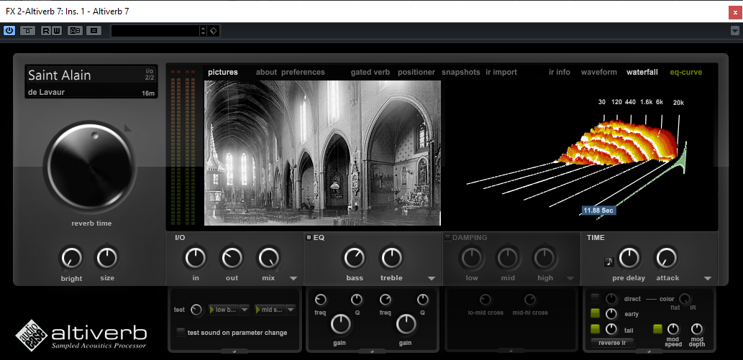
Task: Click collapse handle under EQ detail panel
Action: tap(372, 351)
